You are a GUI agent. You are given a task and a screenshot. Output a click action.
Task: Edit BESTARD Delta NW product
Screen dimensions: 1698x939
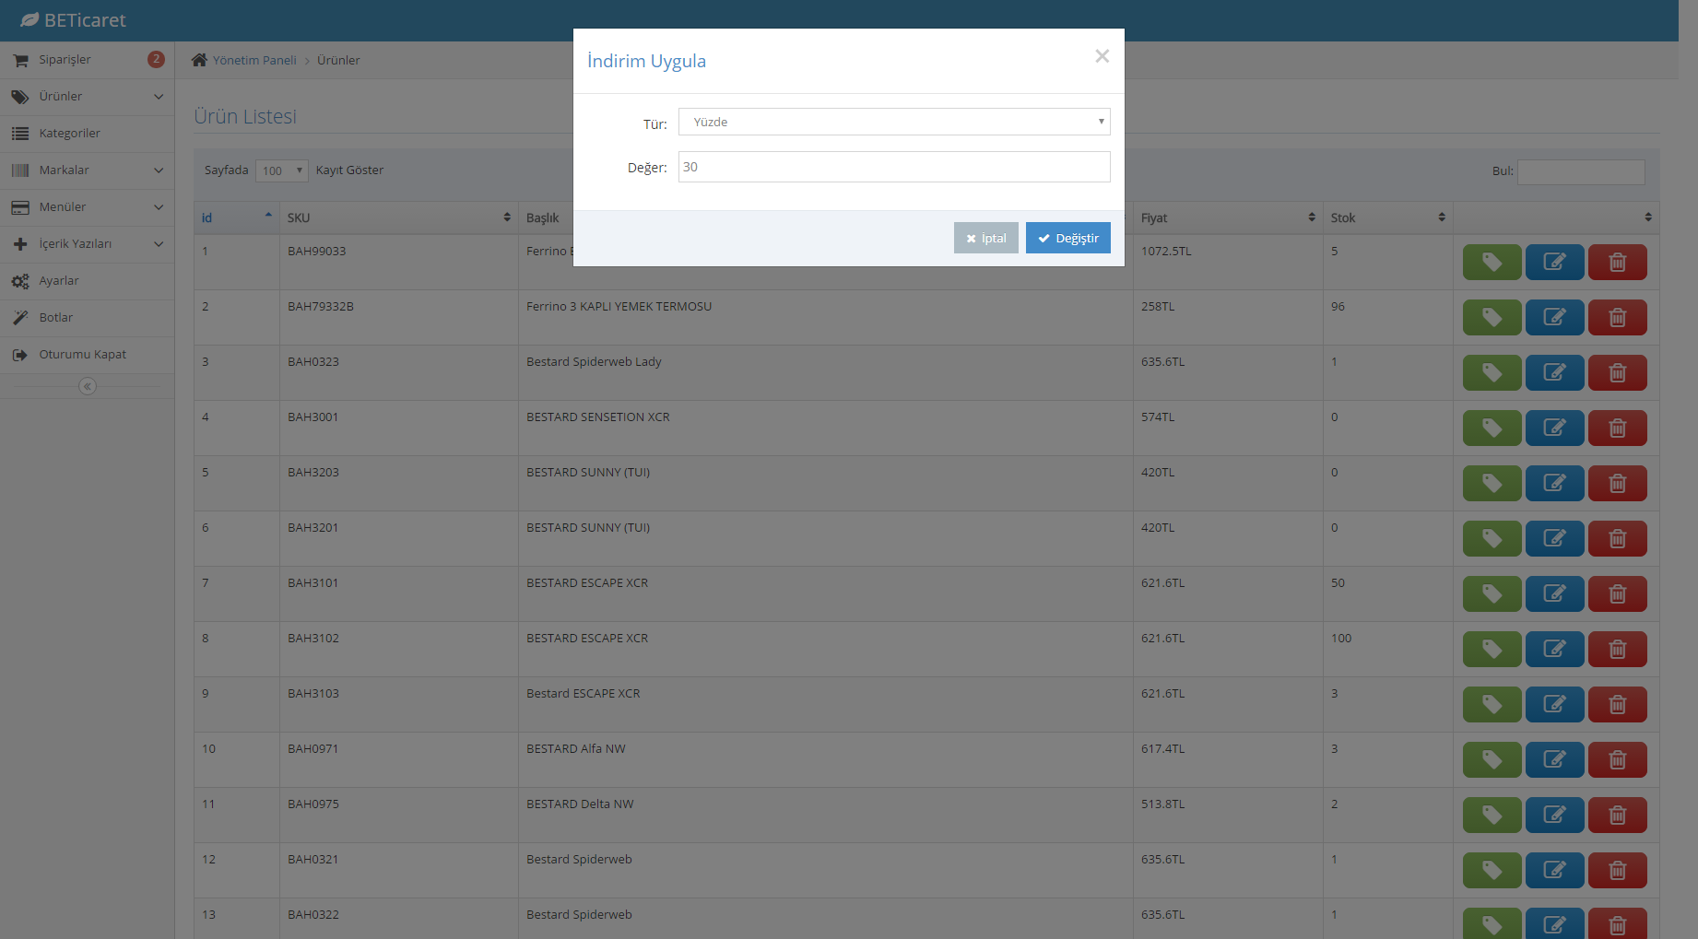click(x=1554, y=816)
